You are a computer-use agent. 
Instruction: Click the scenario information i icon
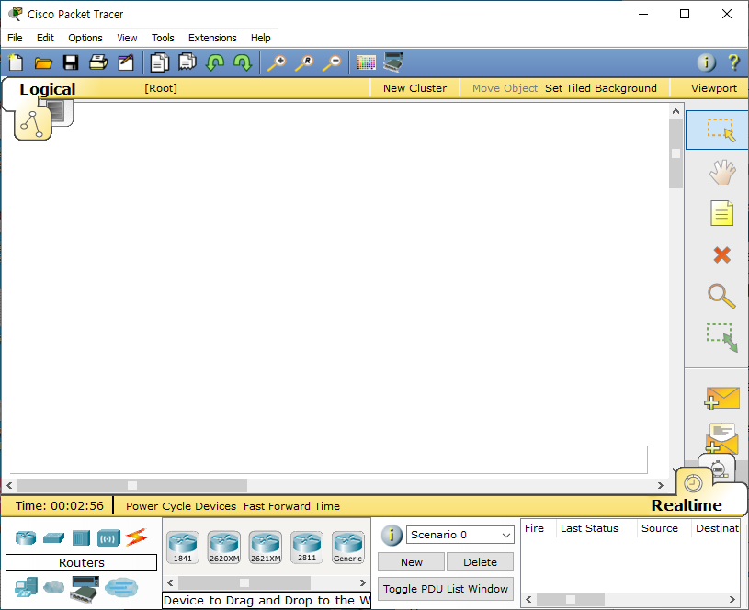(392, 535)
